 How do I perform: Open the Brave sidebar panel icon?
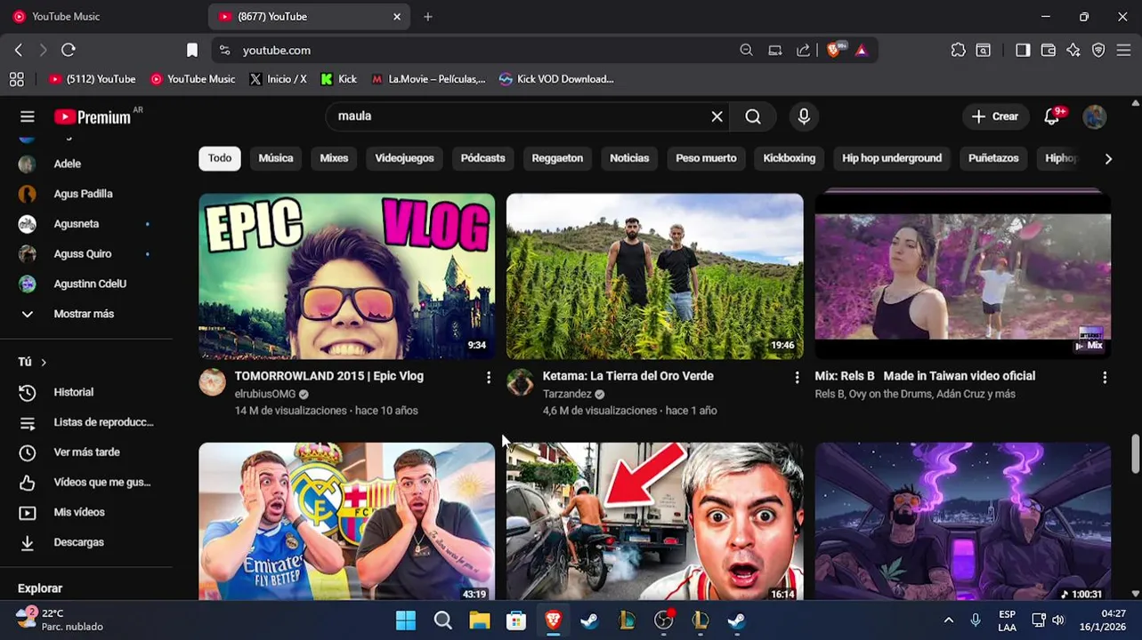[1023, 50]
